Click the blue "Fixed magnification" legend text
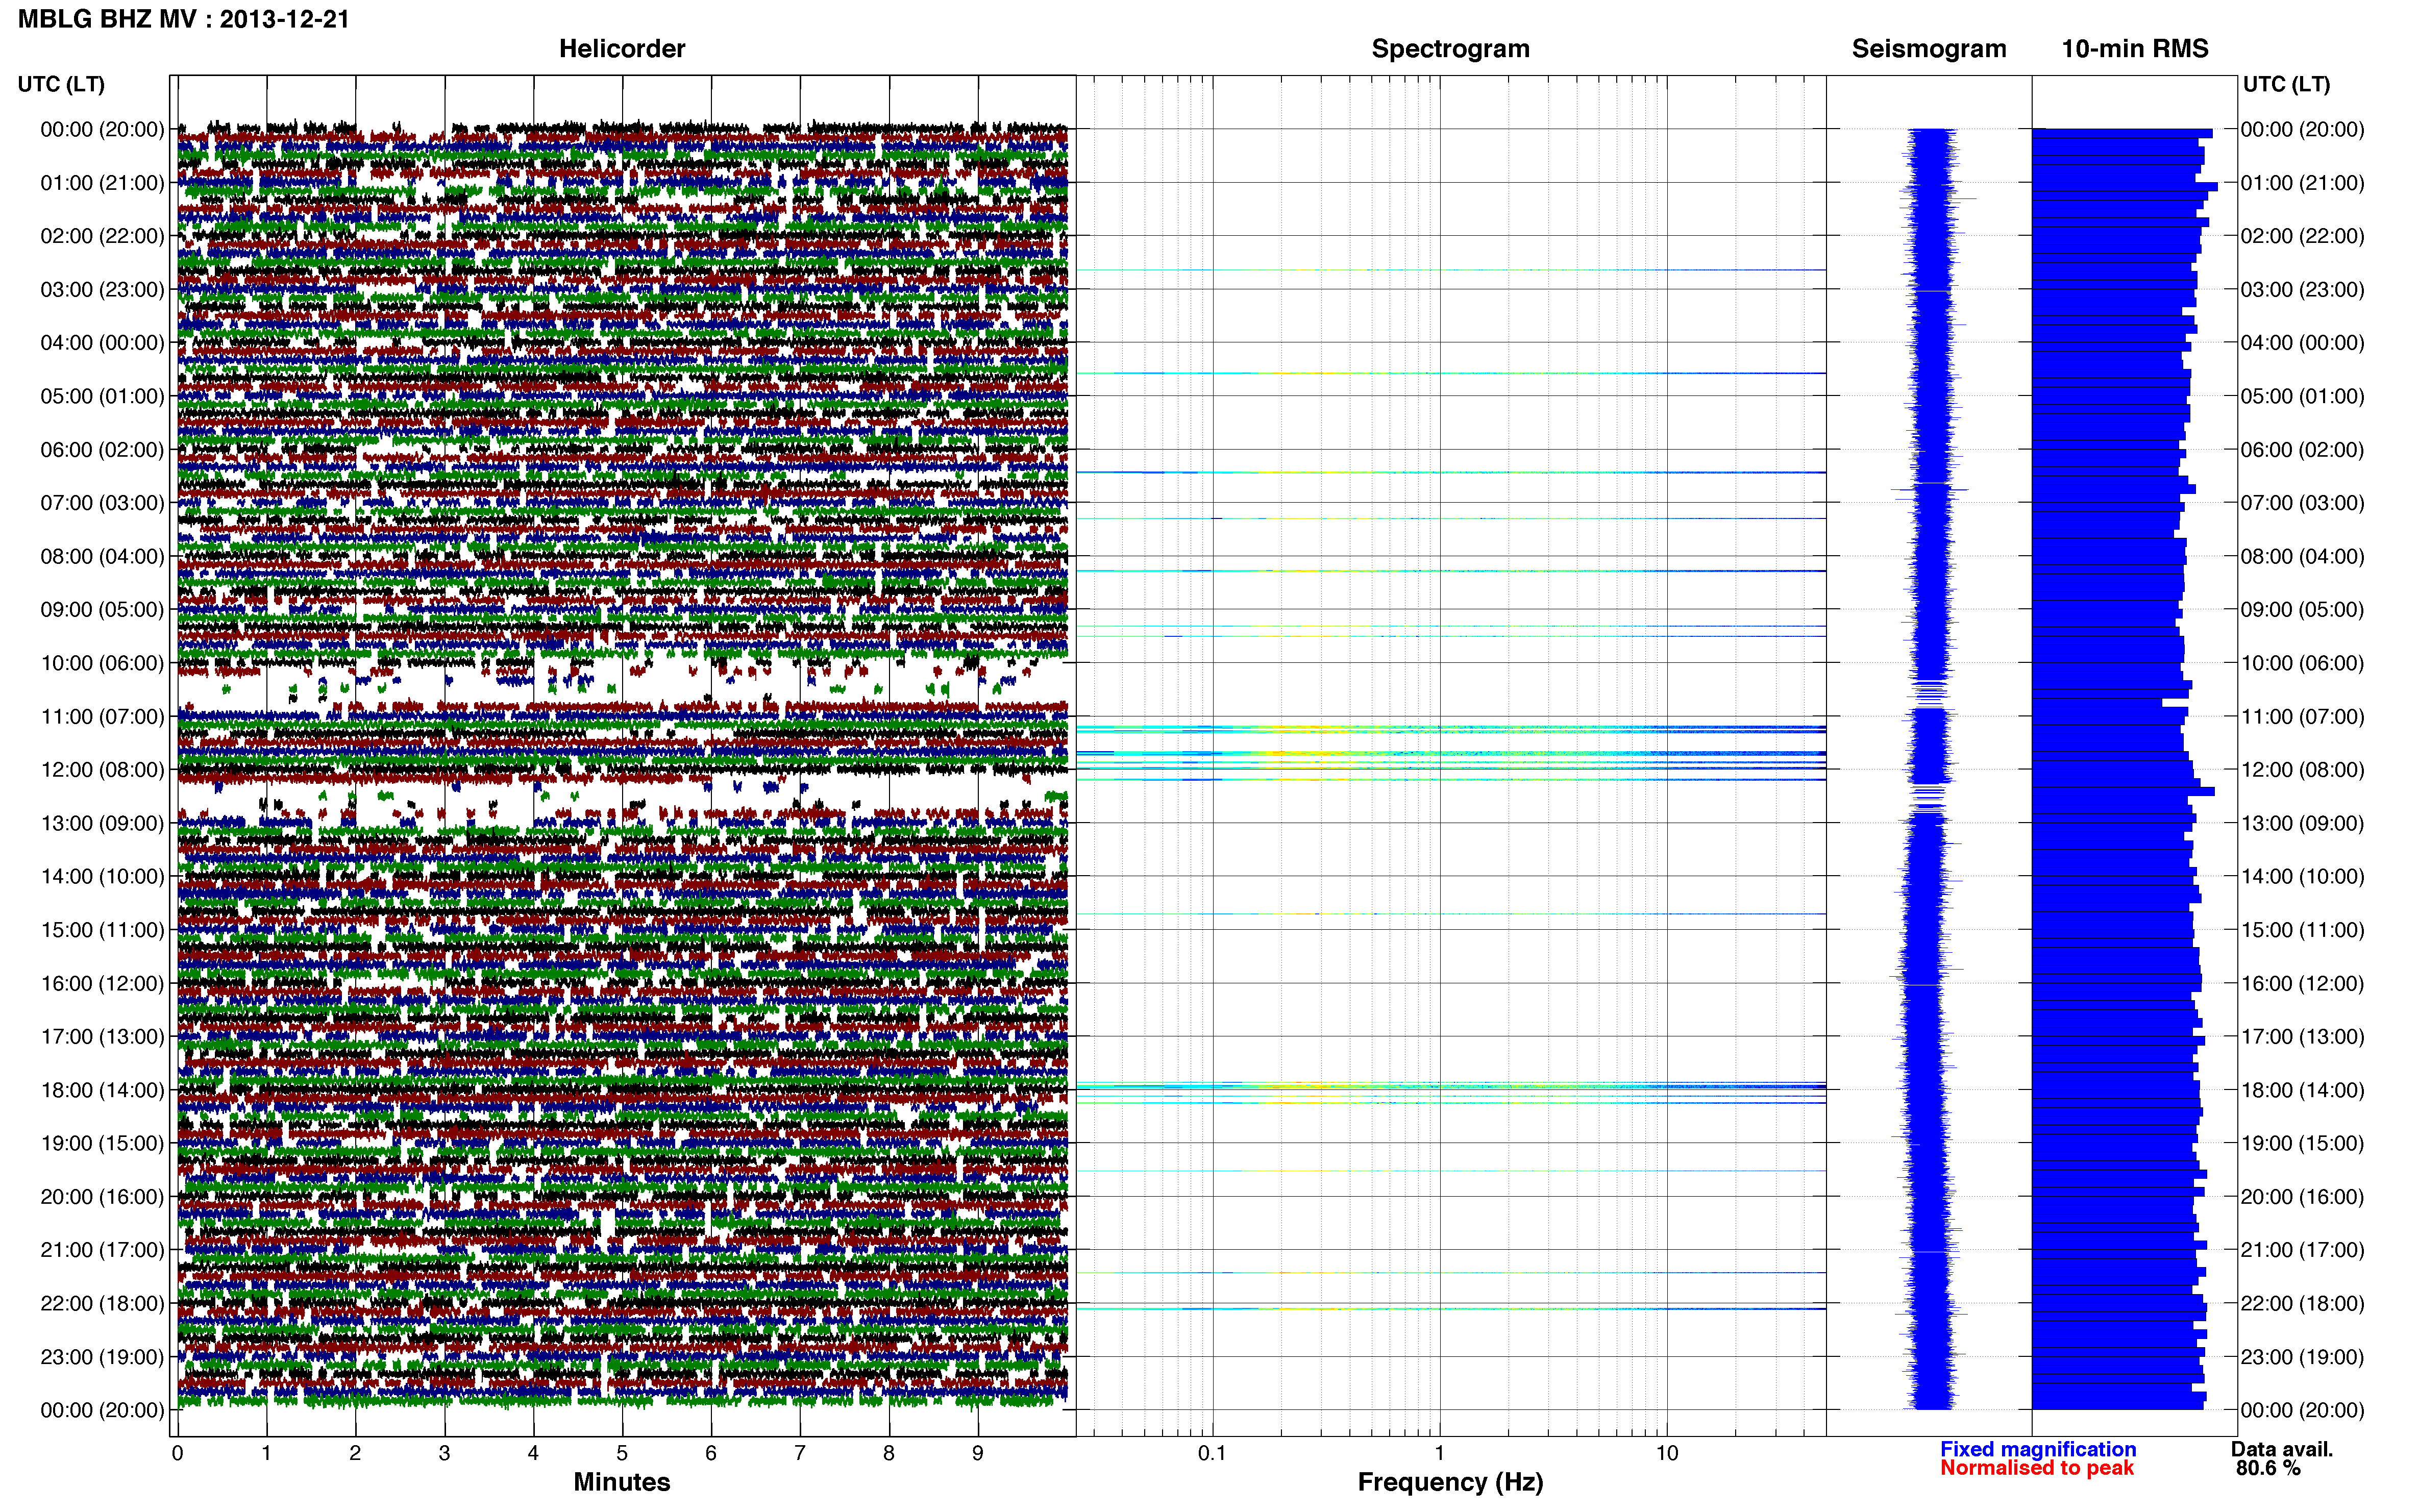2419x1512 pixels. coord(2038,1449)
